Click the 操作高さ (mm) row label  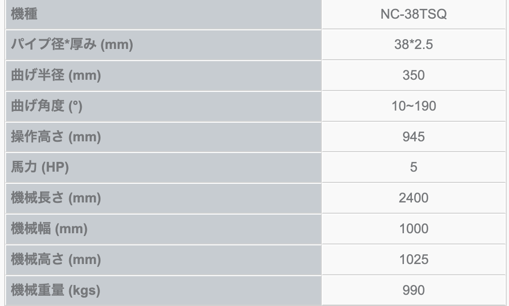point(56,137)
